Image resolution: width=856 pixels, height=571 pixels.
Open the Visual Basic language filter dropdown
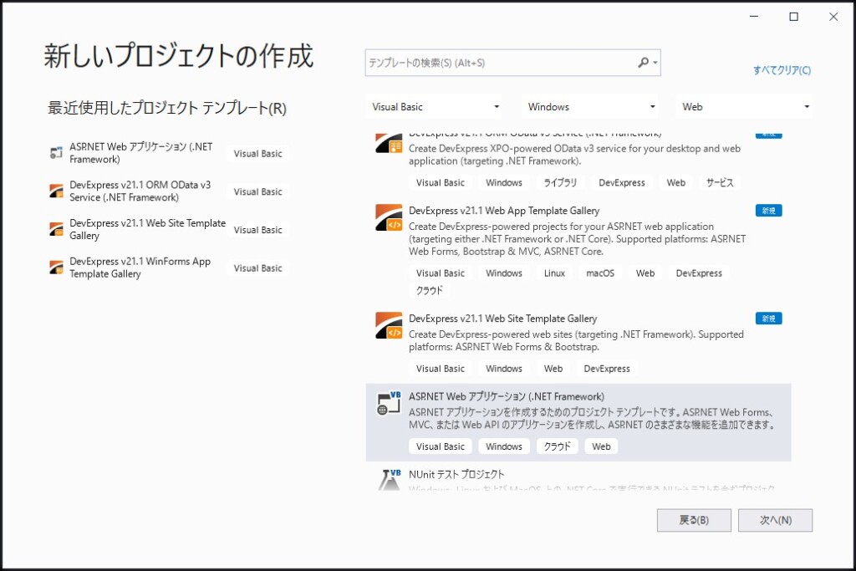click(x=436, y=107)
